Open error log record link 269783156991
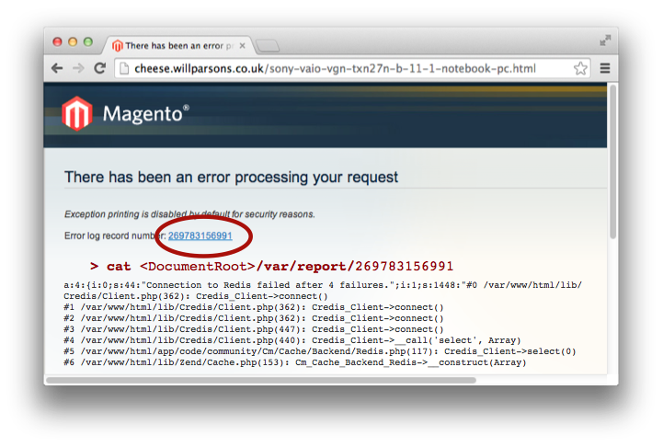Viewport: 663px width, 447px height. [x=200, y=235]
